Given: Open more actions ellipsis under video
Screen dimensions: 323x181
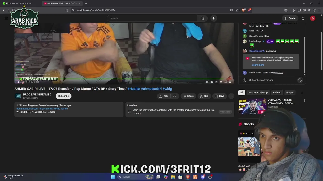Looking at the screenshot, I should tap(231, 96).
